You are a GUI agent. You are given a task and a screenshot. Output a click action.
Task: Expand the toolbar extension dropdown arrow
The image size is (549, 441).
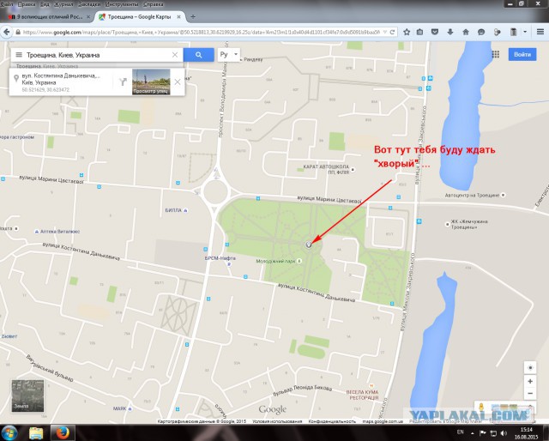tap(525, 32)
